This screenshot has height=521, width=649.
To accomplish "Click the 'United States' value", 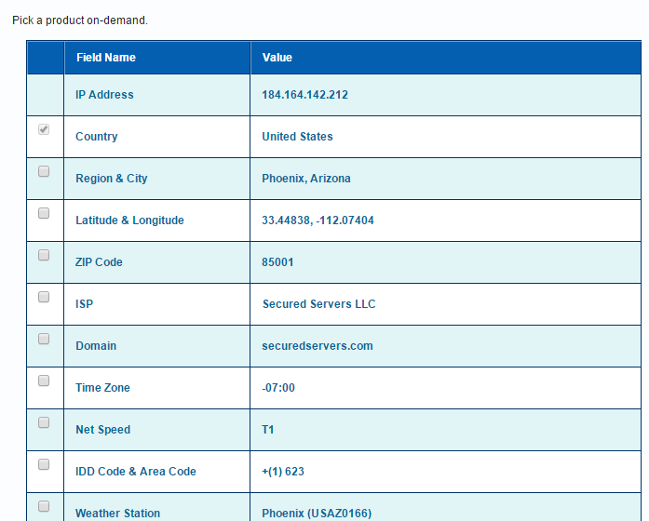I will click(x=297, y=137).
